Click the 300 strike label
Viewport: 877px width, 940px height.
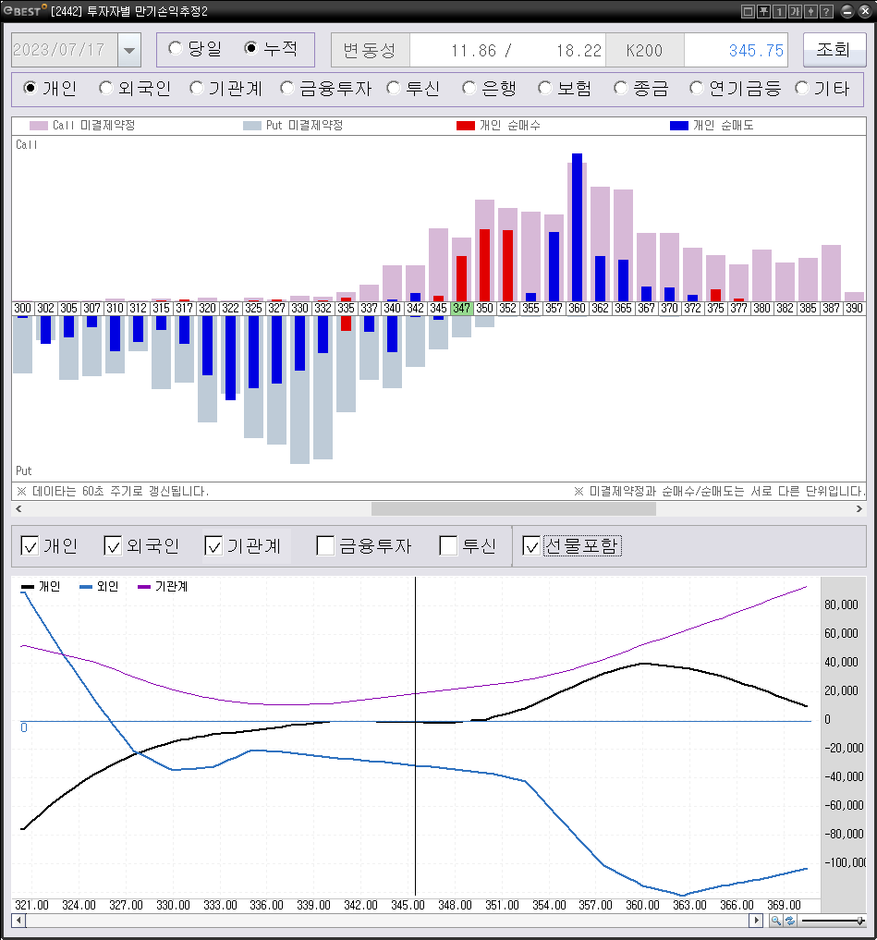[23, 308]
